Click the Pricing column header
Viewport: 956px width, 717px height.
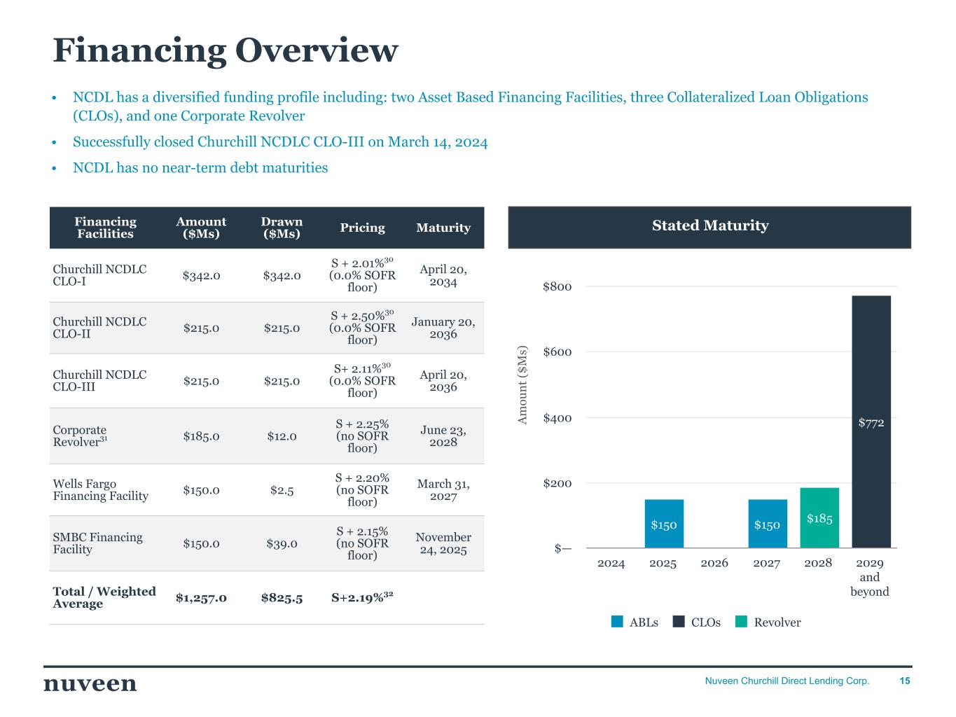click(x=362, y=228)
